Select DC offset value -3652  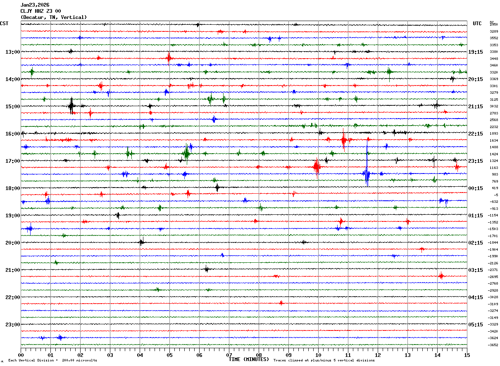[x=493, y=345]
